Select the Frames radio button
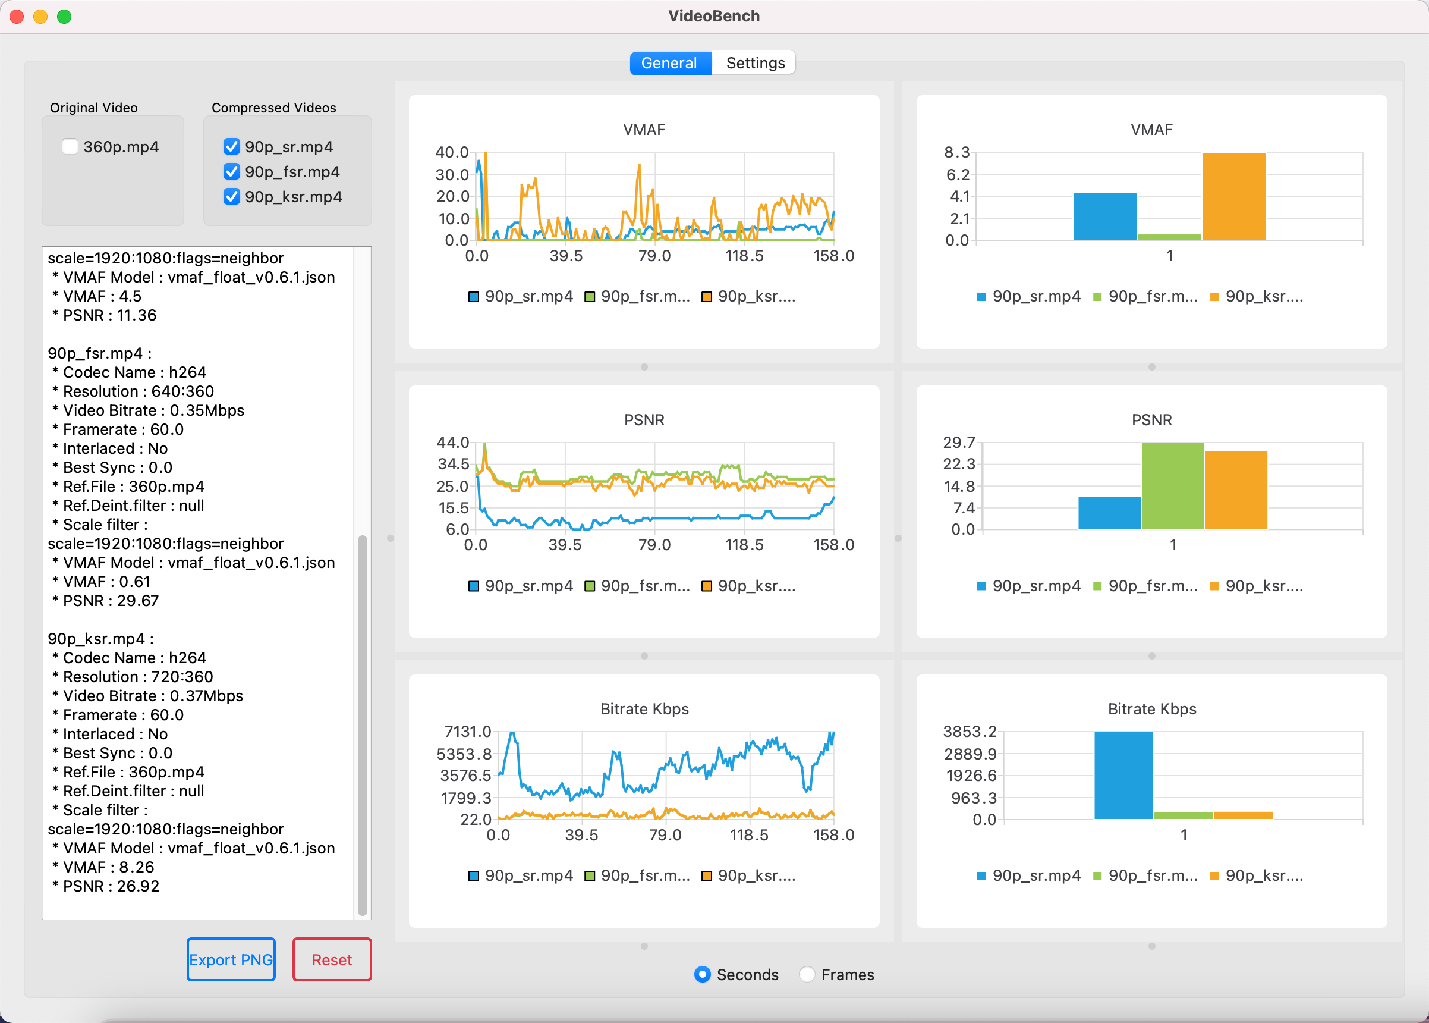The height and width of the screenshot is (1023, 1429). point(807,974)
